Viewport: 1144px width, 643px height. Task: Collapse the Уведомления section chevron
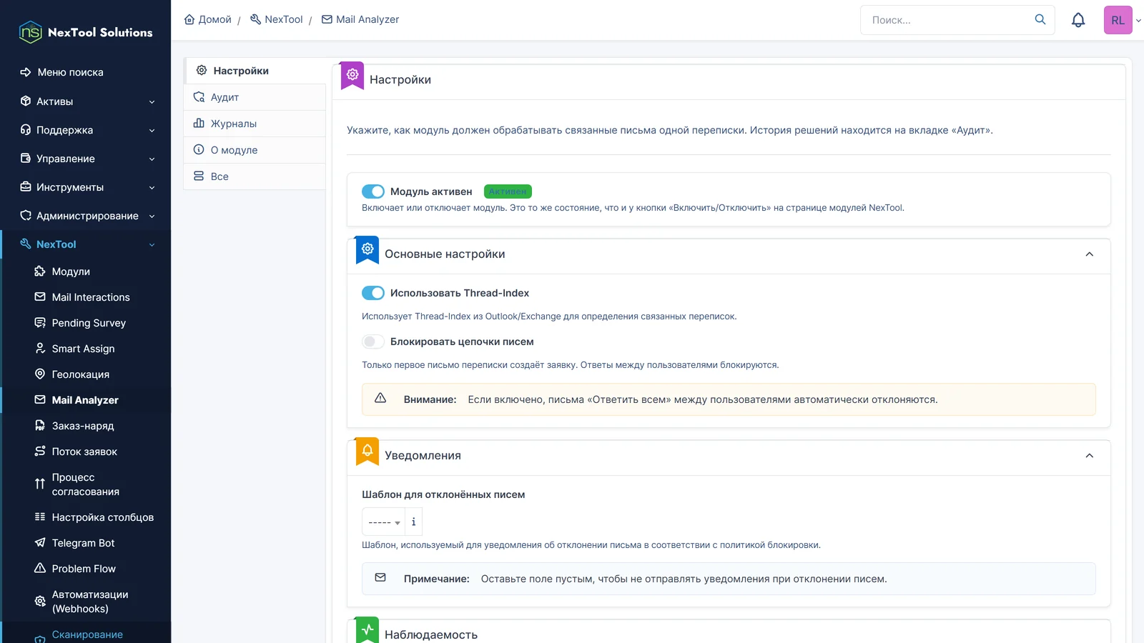tap(1089, 456)
